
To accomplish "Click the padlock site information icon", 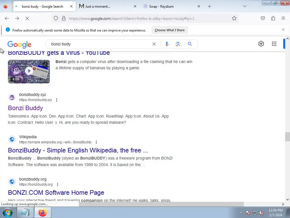I will [64, 18].
